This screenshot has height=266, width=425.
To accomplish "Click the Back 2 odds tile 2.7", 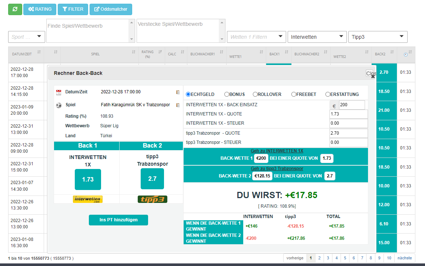I will pos(152,179).
